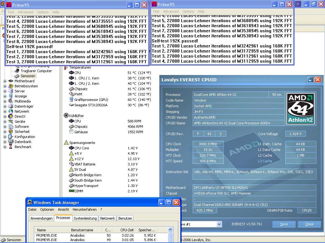Click the DirectX icon in tree
Viewport: 325px width, 243px height.
point(11,116)
